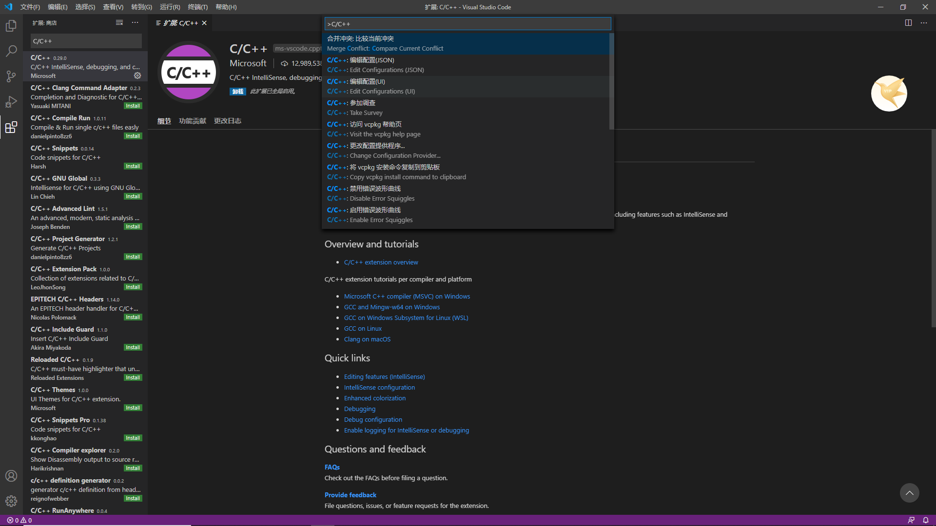Switch to the 细节 tab
This screenshot has height=526, width=936.
[x=164, y=121]
